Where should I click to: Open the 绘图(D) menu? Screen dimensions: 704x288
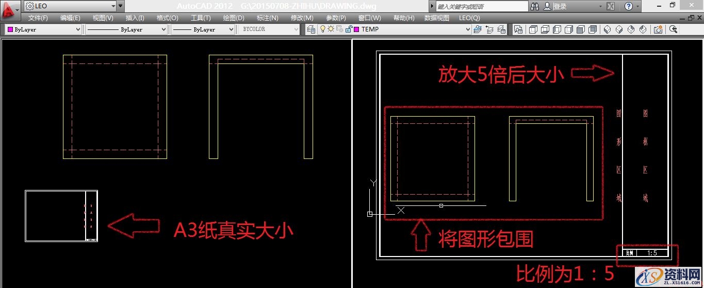234,18
